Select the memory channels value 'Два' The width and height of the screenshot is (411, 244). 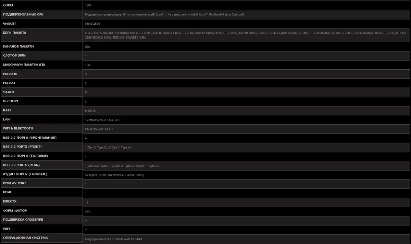(88, 46)
